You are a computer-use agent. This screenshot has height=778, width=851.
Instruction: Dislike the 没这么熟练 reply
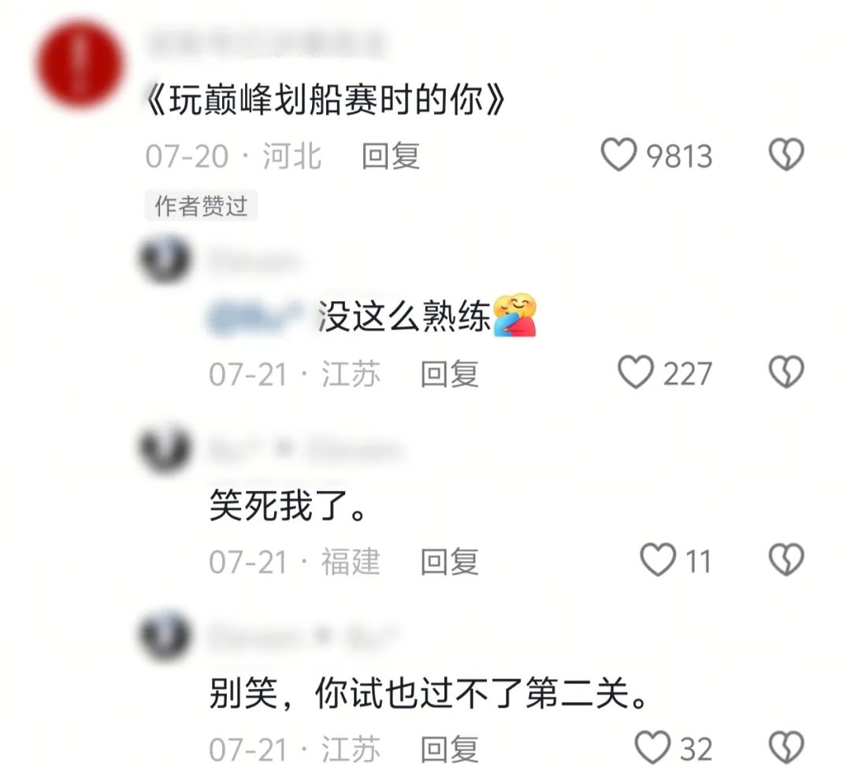786,372
